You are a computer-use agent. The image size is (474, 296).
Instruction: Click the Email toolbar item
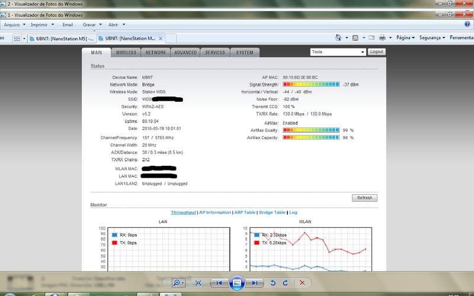(68, 25)
